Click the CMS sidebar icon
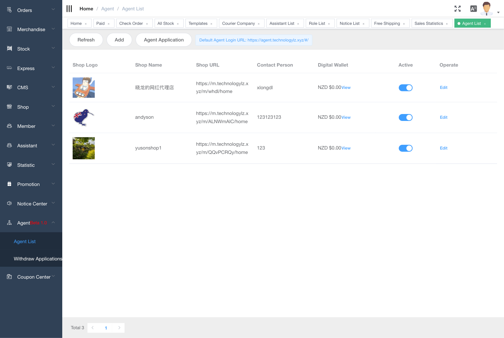 (9, 87)
